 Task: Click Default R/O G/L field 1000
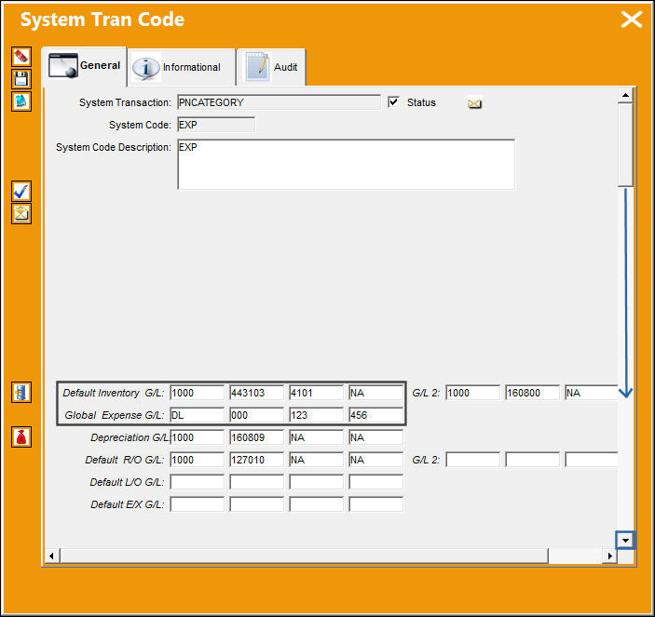tap(198, 460)
